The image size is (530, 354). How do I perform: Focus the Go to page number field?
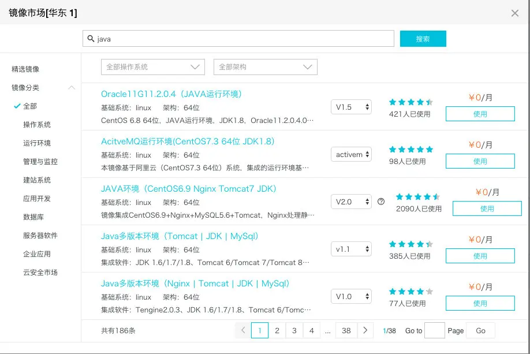tap(434, 330)
